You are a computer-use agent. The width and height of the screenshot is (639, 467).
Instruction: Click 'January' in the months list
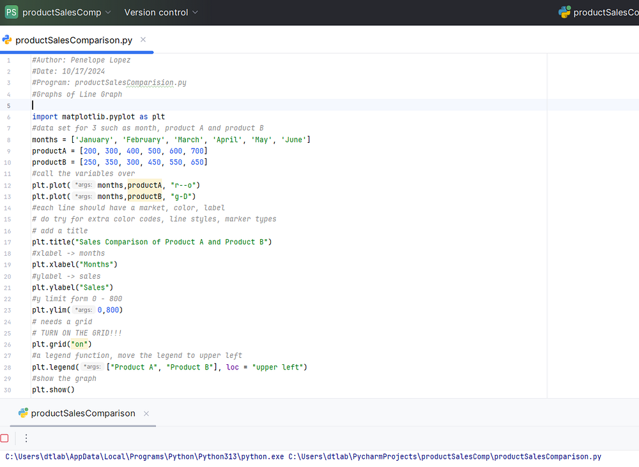(x=94, y=140)
